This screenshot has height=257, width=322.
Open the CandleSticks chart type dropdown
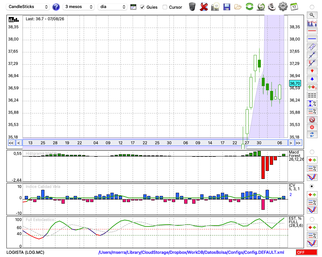[x=28, y=7]
